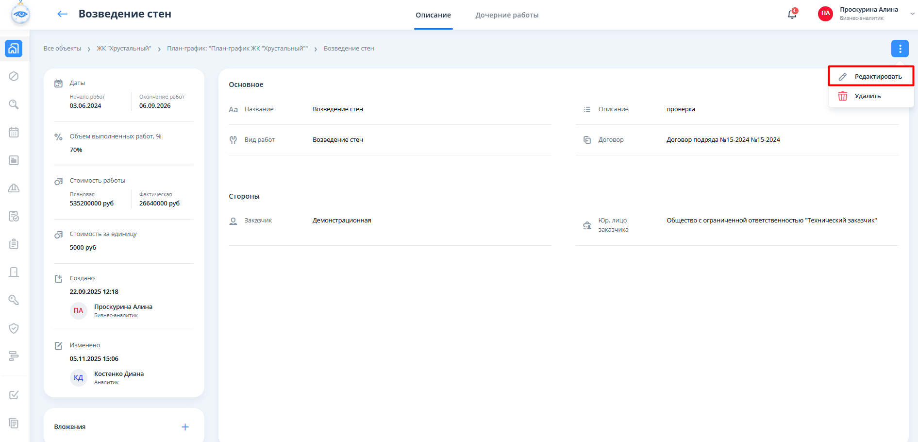Open the three-dot actions menu
918x442 pixels.
[x=900, y=49]
